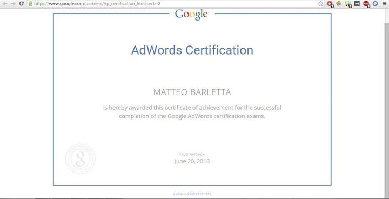Bookmark this page with the star icon
Viewport: 389px width, 199px height.
pos(320,4)
